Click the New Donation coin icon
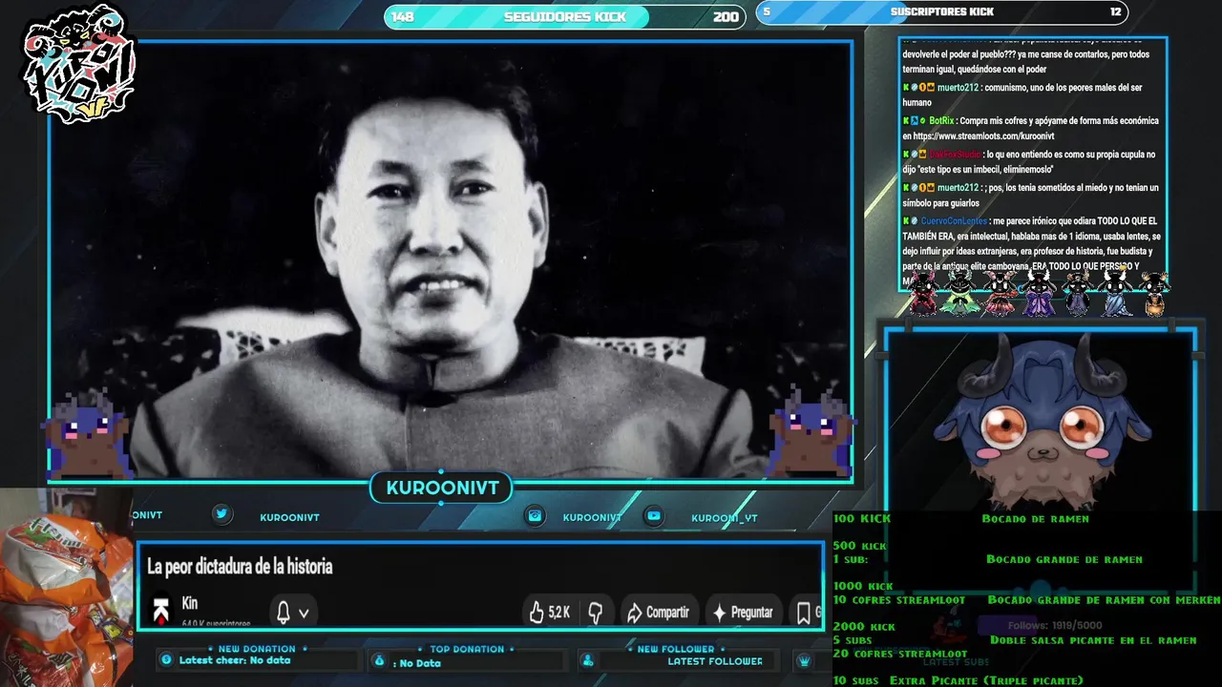Screen dimensions: 1222x687 click(167, 659)
